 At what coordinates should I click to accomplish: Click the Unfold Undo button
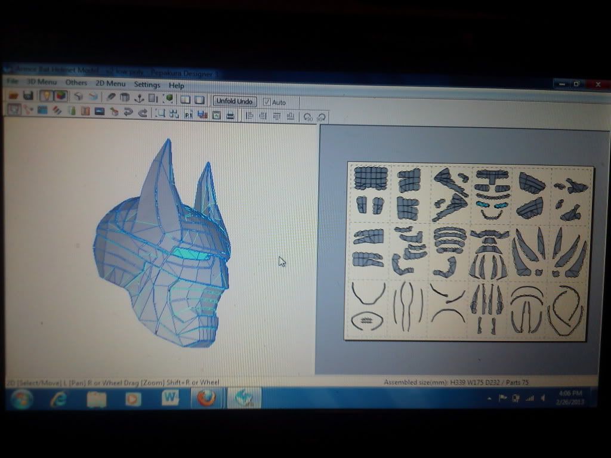[x=234, y=101]
